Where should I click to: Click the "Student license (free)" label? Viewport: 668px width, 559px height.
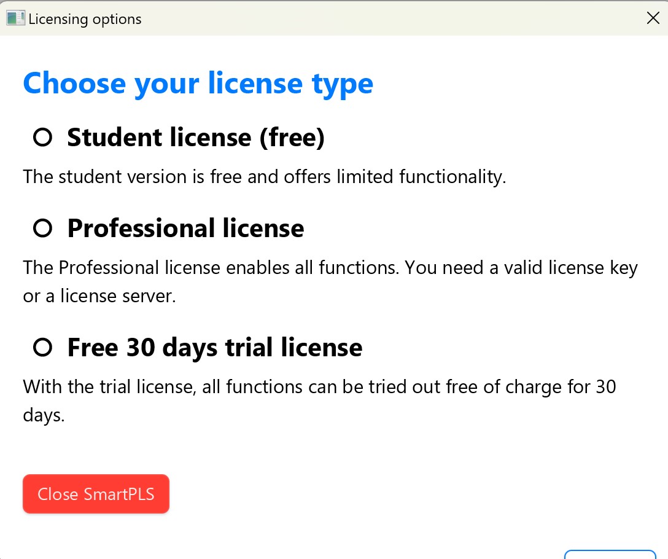(x=195, y=138)
